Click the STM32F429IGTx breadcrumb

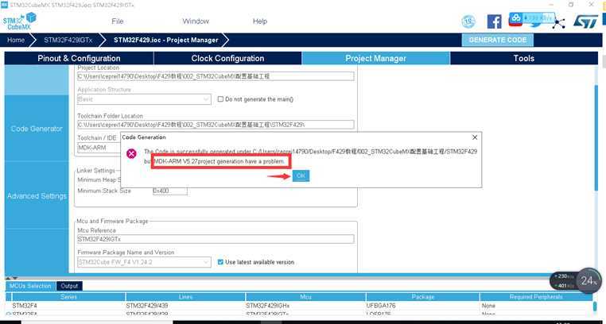[68, 40]
